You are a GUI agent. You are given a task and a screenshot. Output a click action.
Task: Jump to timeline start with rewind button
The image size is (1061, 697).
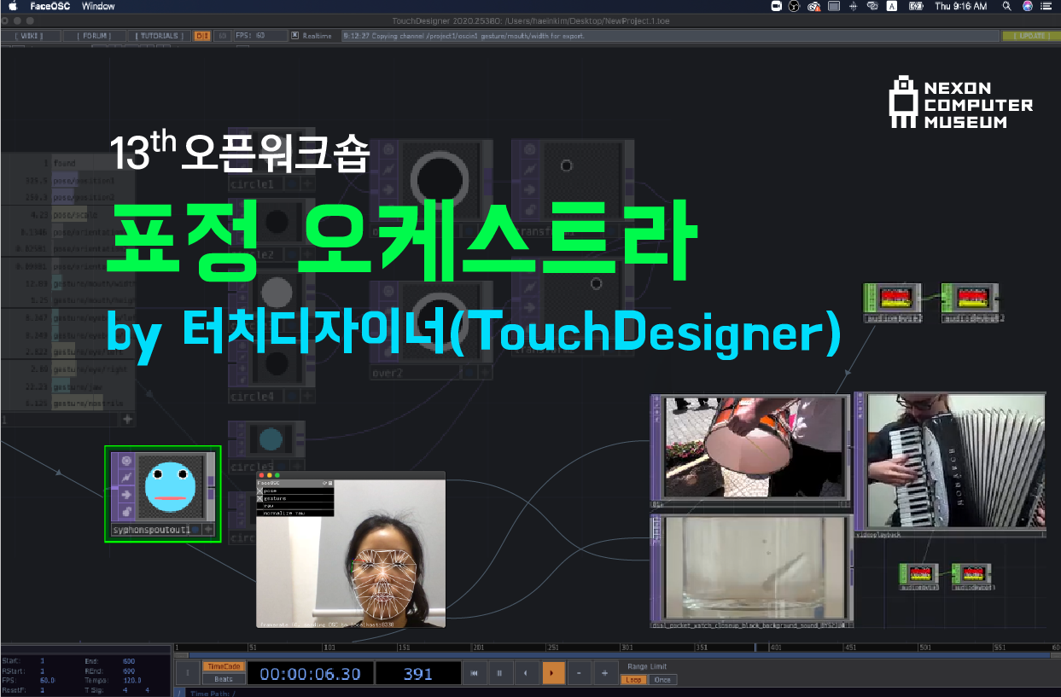pyautogui.click(x=474, y=674)
